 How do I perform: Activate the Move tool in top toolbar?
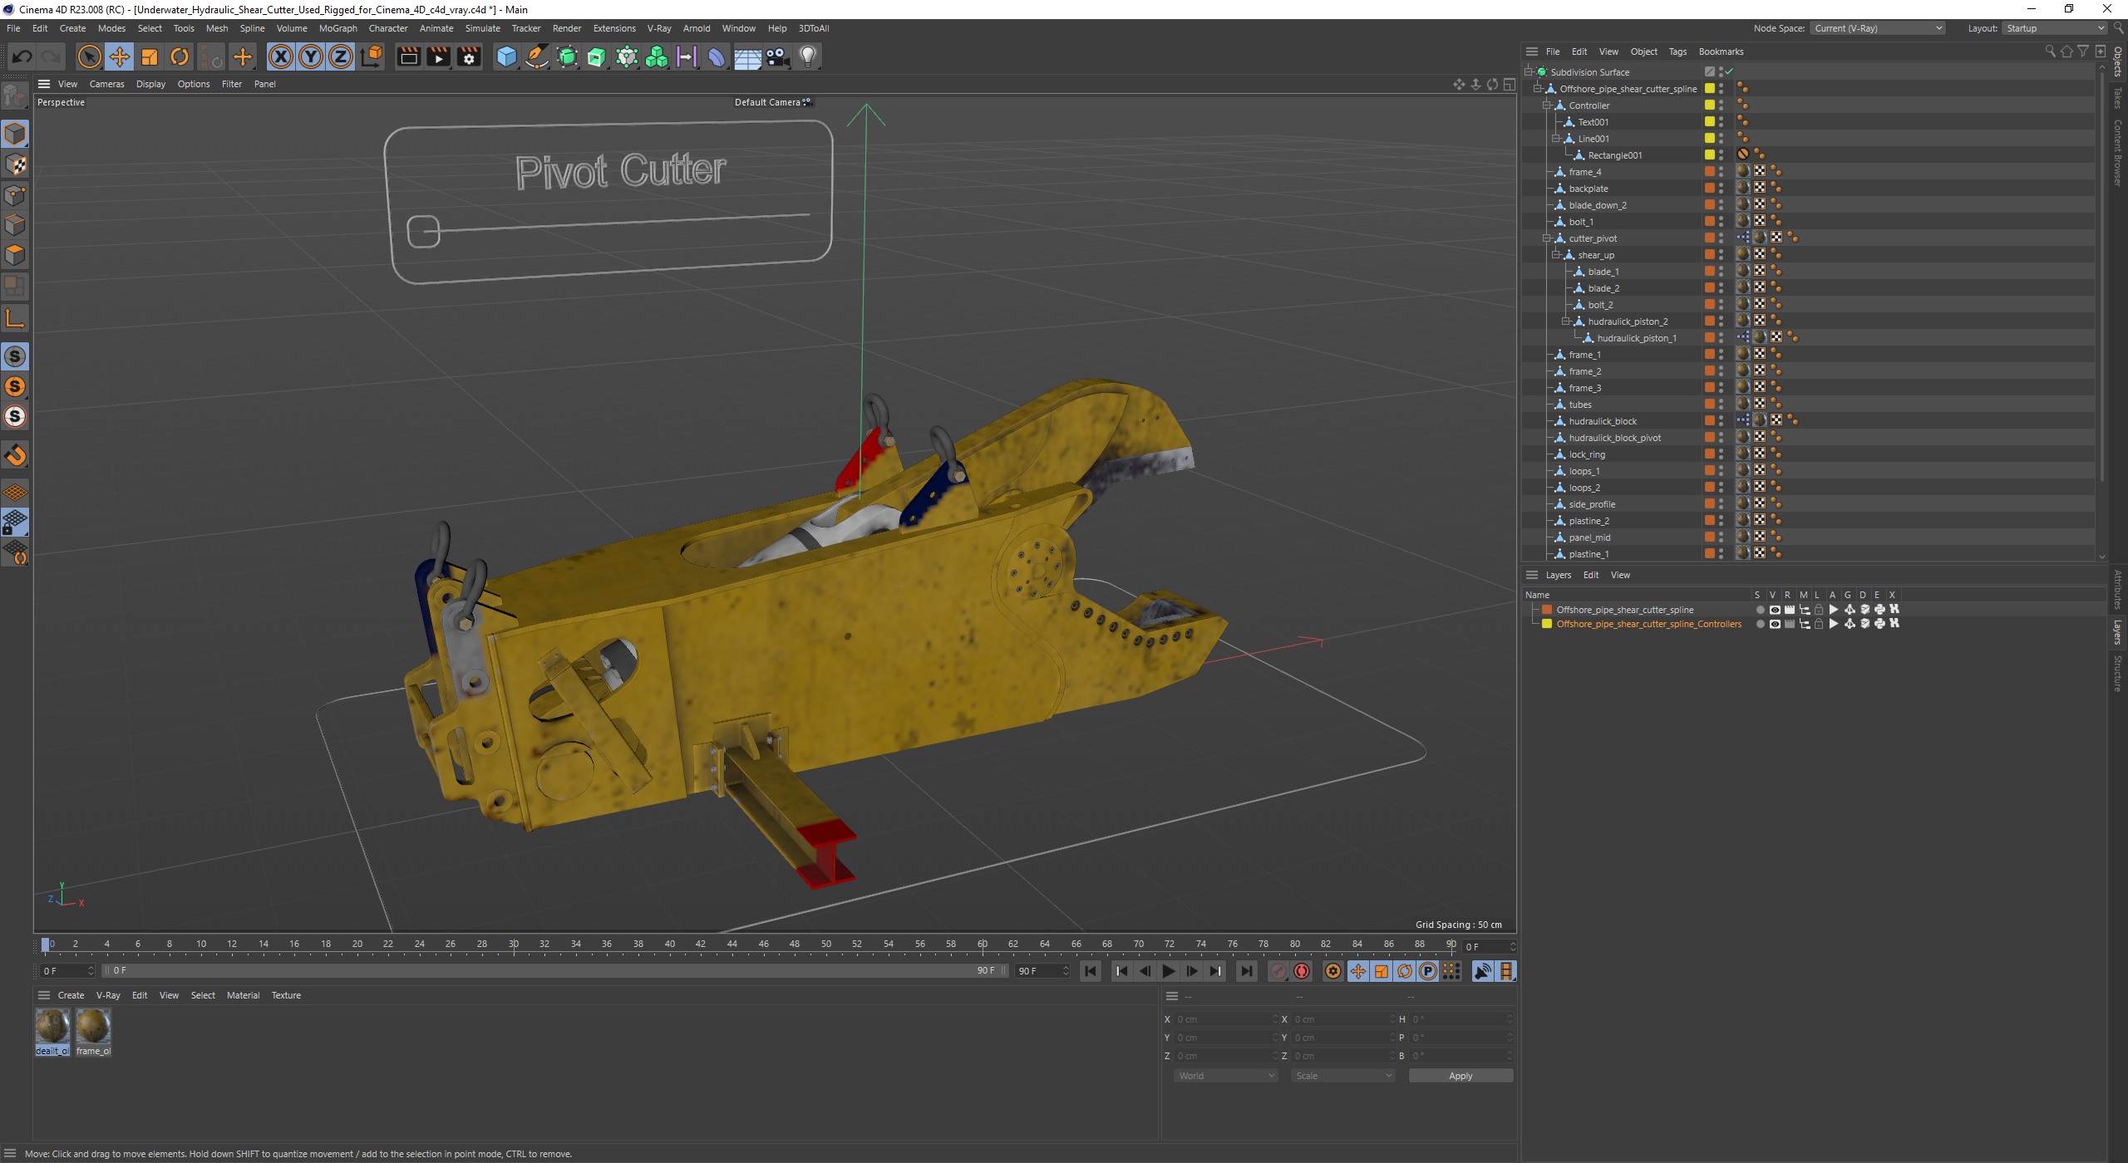(x=119, y=56)
